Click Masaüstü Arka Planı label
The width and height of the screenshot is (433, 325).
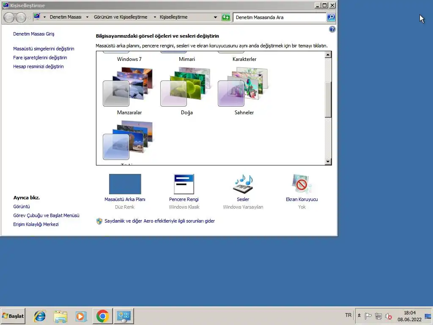pos(125,199)
